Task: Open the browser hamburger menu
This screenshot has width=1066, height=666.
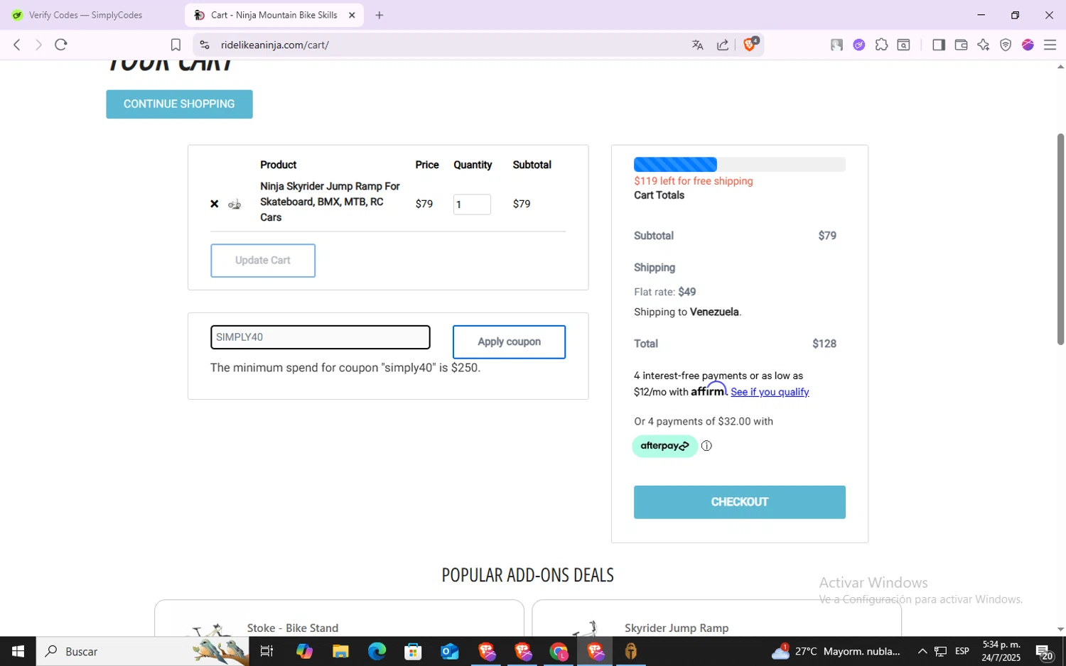Action: (x=1050, y=45)
